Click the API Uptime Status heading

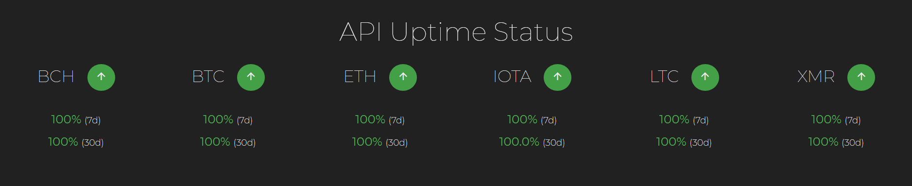click(x=456, y=32)
